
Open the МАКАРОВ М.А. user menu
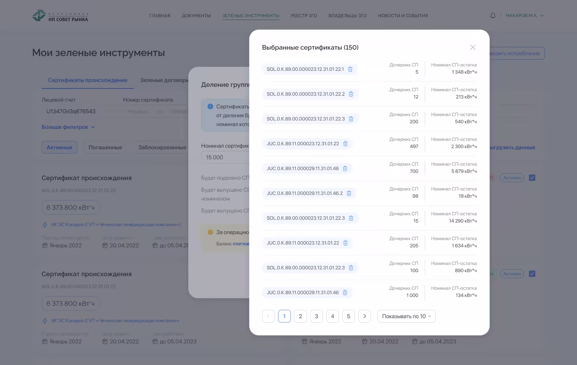[524, 16]
